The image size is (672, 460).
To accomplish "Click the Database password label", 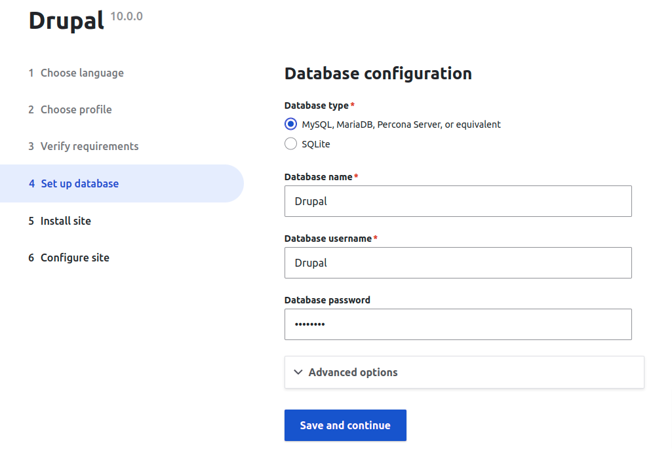I will pos(327,300).
